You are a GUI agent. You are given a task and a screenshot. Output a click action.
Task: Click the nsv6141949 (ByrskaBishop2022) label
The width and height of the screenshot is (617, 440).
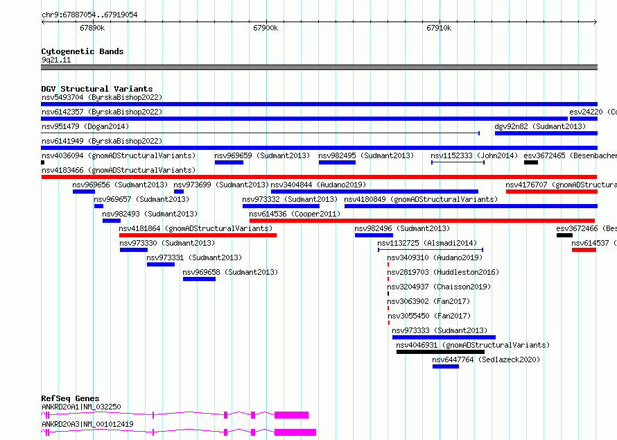point(102,141)
